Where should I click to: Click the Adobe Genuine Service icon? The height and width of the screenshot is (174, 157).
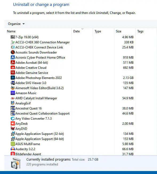click(x=13, y=73)
